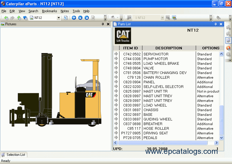Click the tree structure icon in toolbar
This screenshot has height=164, width=232.
tap(66, 18)
